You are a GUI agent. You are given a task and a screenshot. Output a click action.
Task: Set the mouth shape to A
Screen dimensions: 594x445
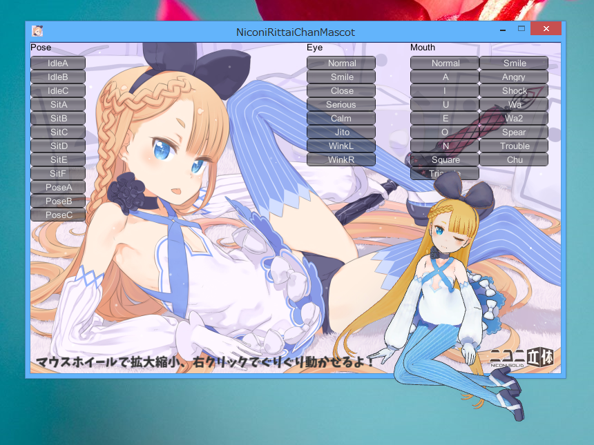(444, 77)
